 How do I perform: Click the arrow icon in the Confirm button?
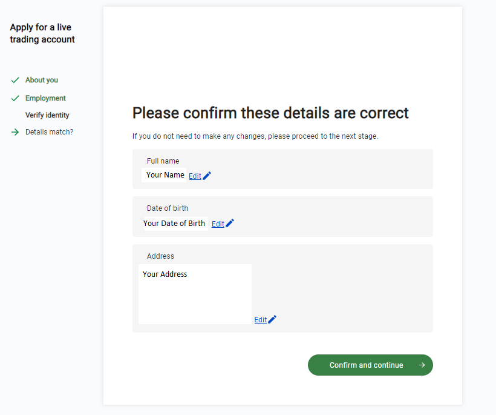coord(422,365)
